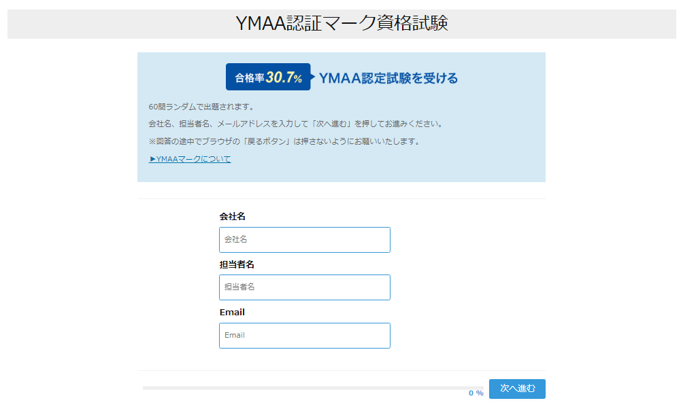Screen dimensions: 681x407
Task: Focus the 担当者名 text box
Action: (305, 287)
